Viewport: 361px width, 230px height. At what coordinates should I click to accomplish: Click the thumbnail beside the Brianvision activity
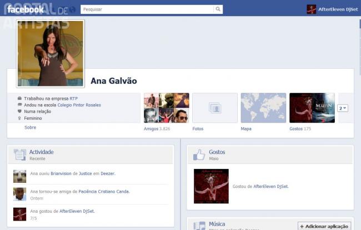(x=19, y=176)
